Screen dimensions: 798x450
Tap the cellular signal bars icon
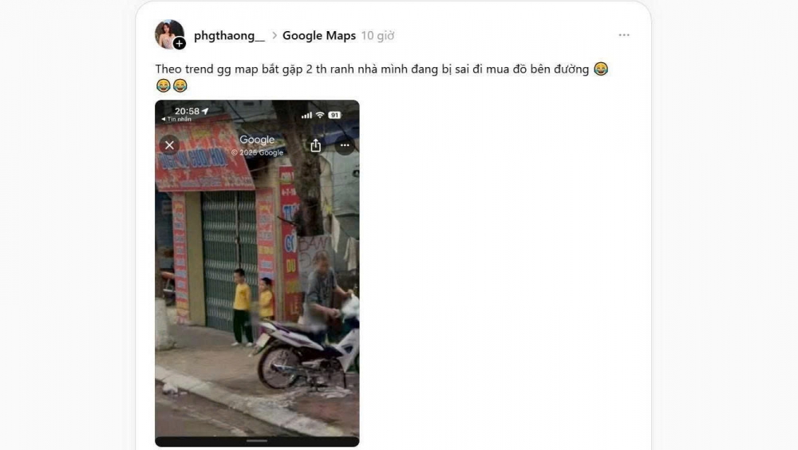pos(306,116)
